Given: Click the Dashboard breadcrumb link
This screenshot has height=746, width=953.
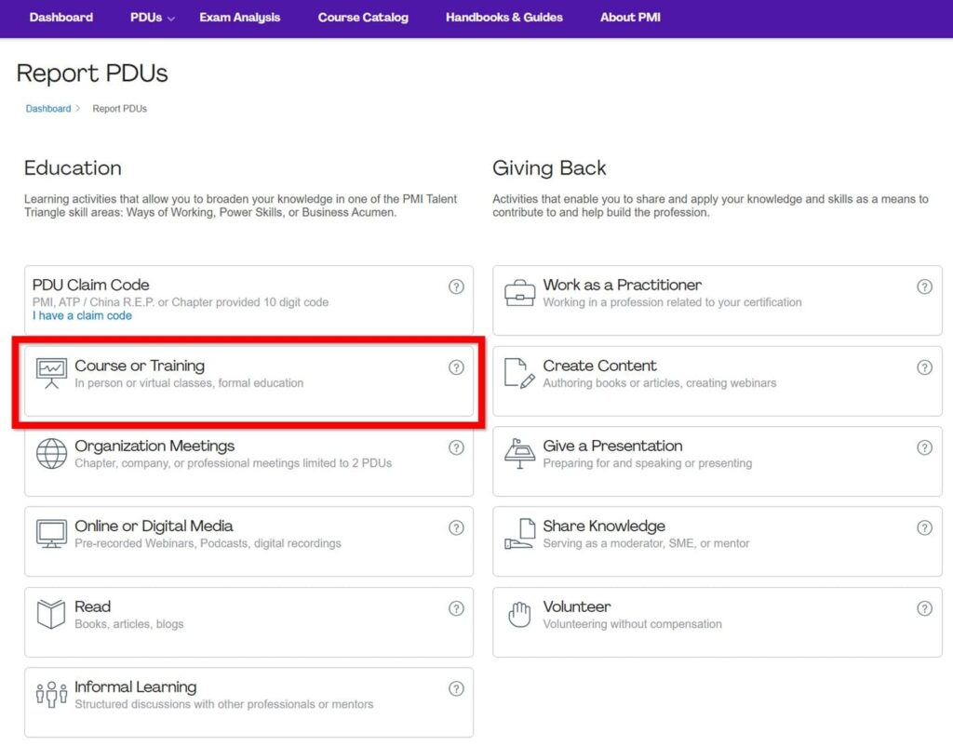Looking at the screenshot, I should point(48,109).
